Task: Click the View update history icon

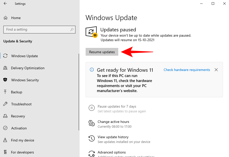Action: tap(92, 138)
